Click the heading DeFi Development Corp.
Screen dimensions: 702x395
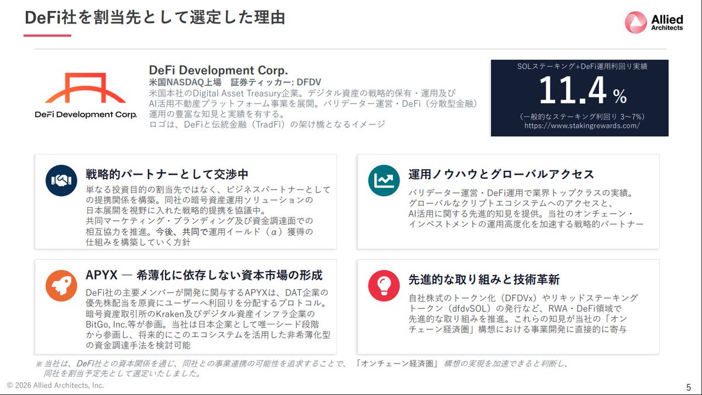(218, 70)
